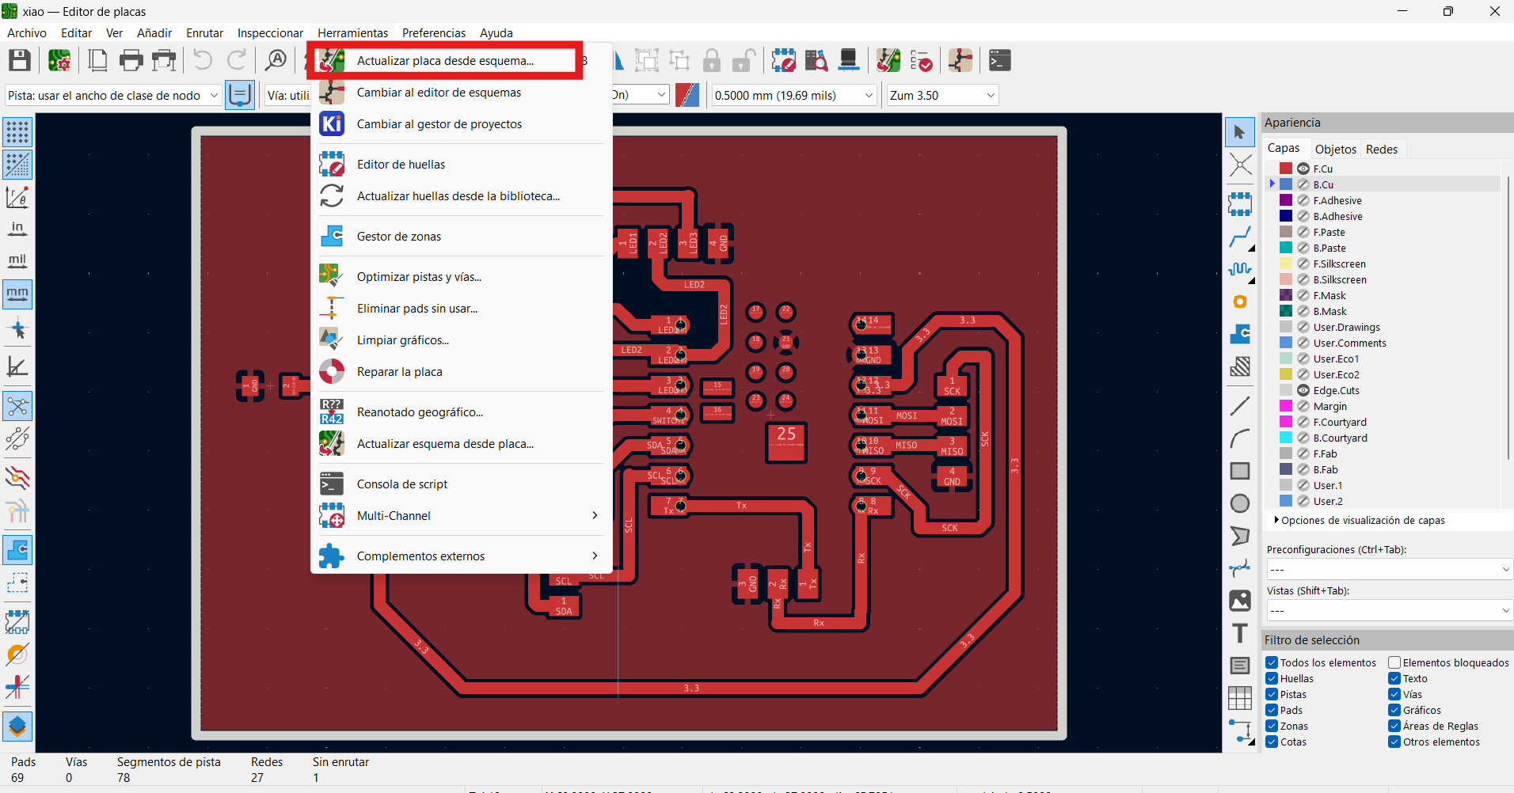Viewport: 1514px width, 793px height.
Task: Click the Unlock items icon
Action: tap(744, 60)
